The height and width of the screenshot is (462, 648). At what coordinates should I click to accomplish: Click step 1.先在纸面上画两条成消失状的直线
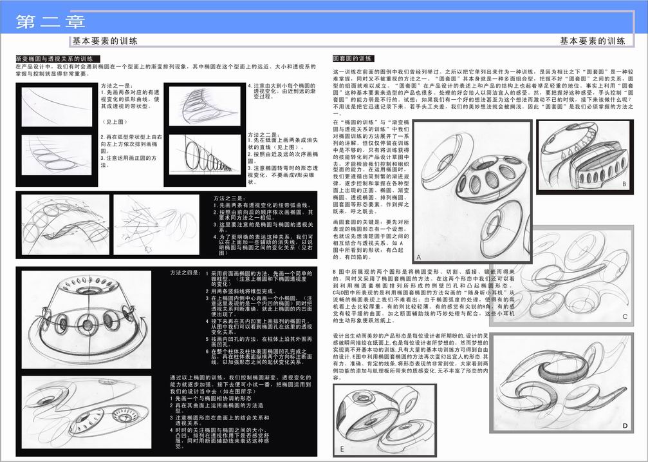(283, 144)
